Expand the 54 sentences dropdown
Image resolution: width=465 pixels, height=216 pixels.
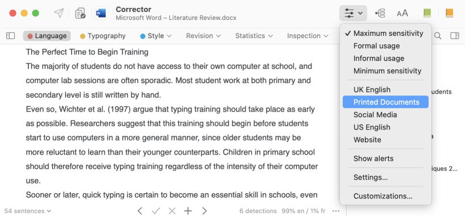tap(28, 211)
